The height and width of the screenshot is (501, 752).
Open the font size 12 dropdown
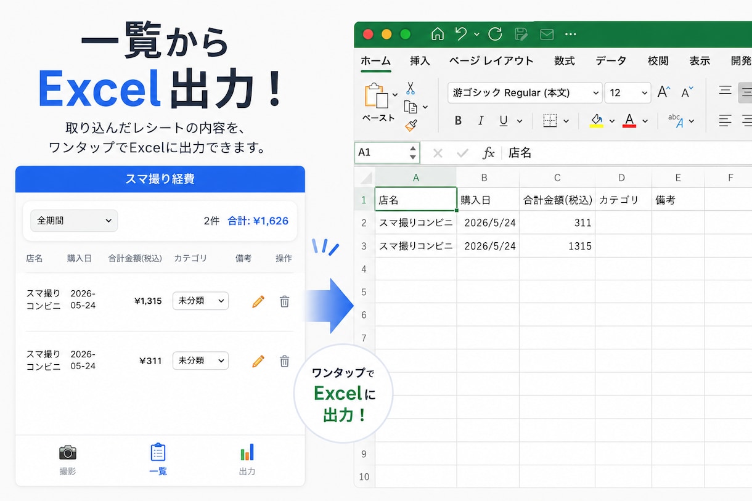(627, 92)
